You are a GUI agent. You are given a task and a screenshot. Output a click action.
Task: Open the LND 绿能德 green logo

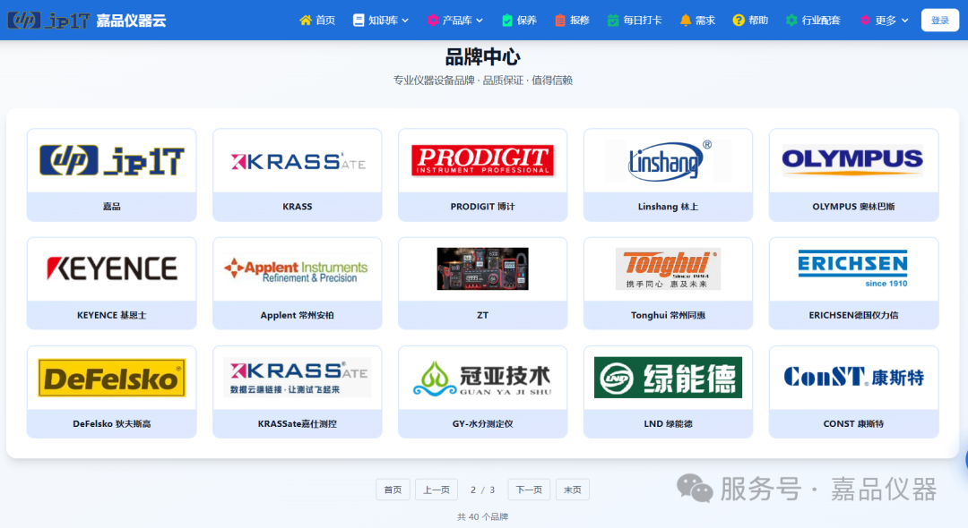[668, 377]
